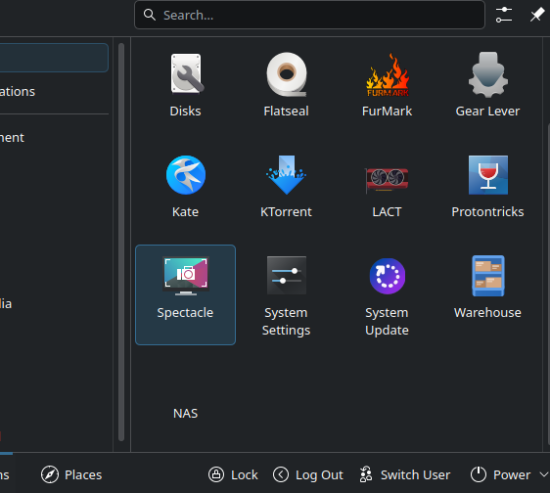Click the category sidebar scrollbar
The height and width of the screenshot is (493, 550).
click(121, 242)
